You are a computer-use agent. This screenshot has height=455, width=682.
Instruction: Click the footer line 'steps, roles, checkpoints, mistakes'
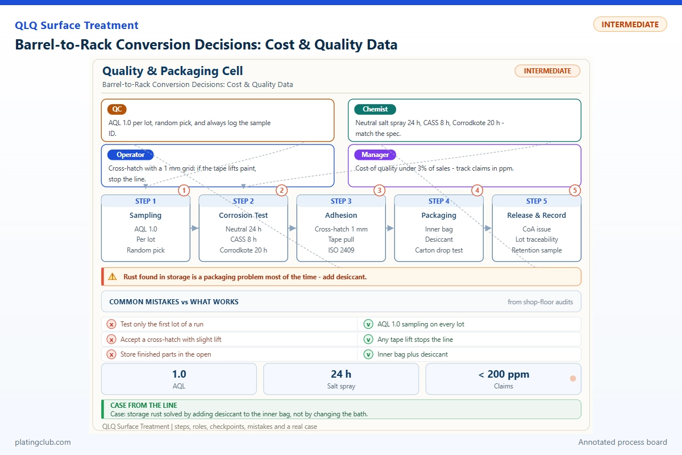(x=210, y=426)
